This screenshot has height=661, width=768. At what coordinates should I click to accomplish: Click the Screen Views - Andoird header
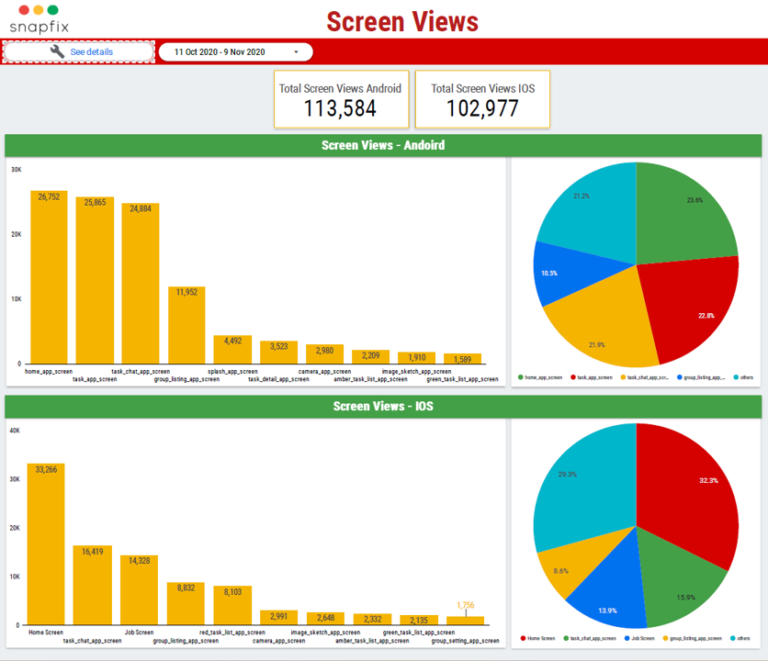[x=383, y=145]
